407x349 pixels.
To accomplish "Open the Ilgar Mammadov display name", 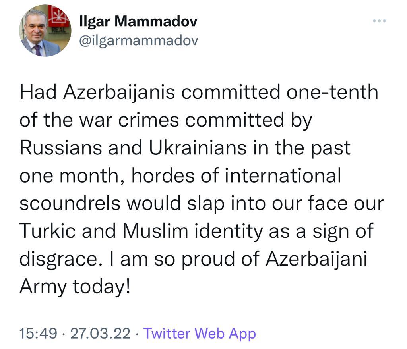I will [138, 21].
